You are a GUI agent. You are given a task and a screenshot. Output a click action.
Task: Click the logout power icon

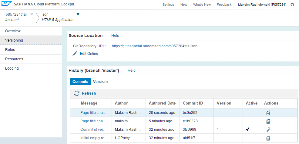[x=292, y=5]
